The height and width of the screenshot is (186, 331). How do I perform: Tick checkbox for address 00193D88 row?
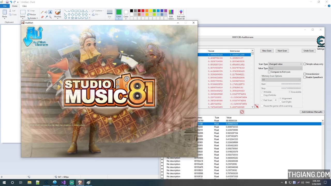pos(162,173)
